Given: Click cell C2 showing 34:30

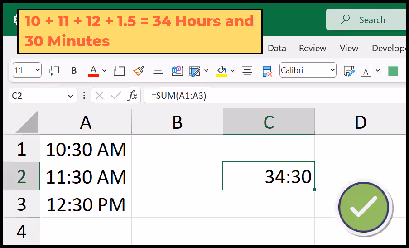Looking at the screenshot, I should pos(269,176).
